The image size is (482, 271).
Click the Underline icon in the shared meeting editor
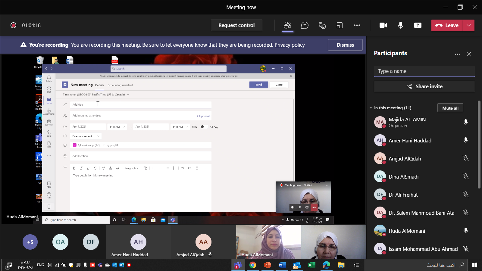click(x=88, y=168)
